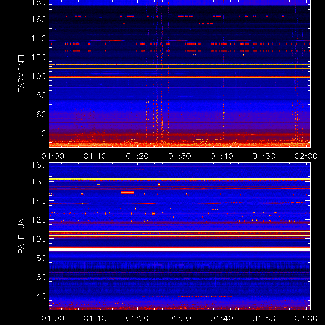Select the 180 frequency label on Palehua plot

(x=39, y=165)
